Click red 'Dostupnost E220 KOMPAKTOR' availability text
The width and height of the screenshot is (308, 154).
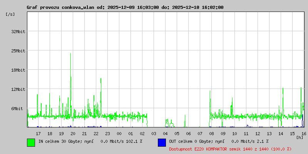pos(198,149)
